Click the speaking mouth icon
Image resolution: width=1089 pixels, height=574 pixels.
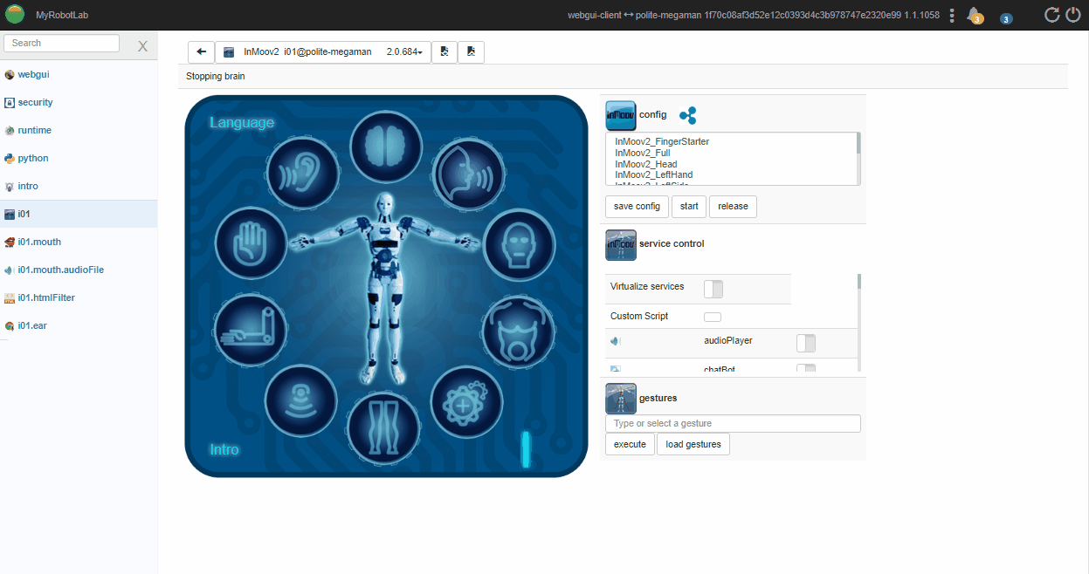[469, 172]
